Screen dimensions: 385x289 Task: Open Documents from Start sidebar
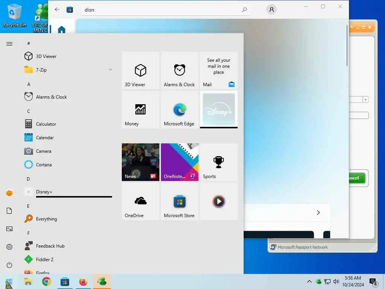pos(9,211)
